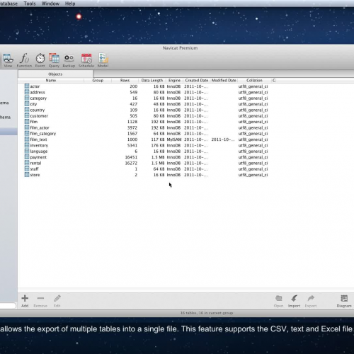Open the Event toolbar icon

pos(40,60)
